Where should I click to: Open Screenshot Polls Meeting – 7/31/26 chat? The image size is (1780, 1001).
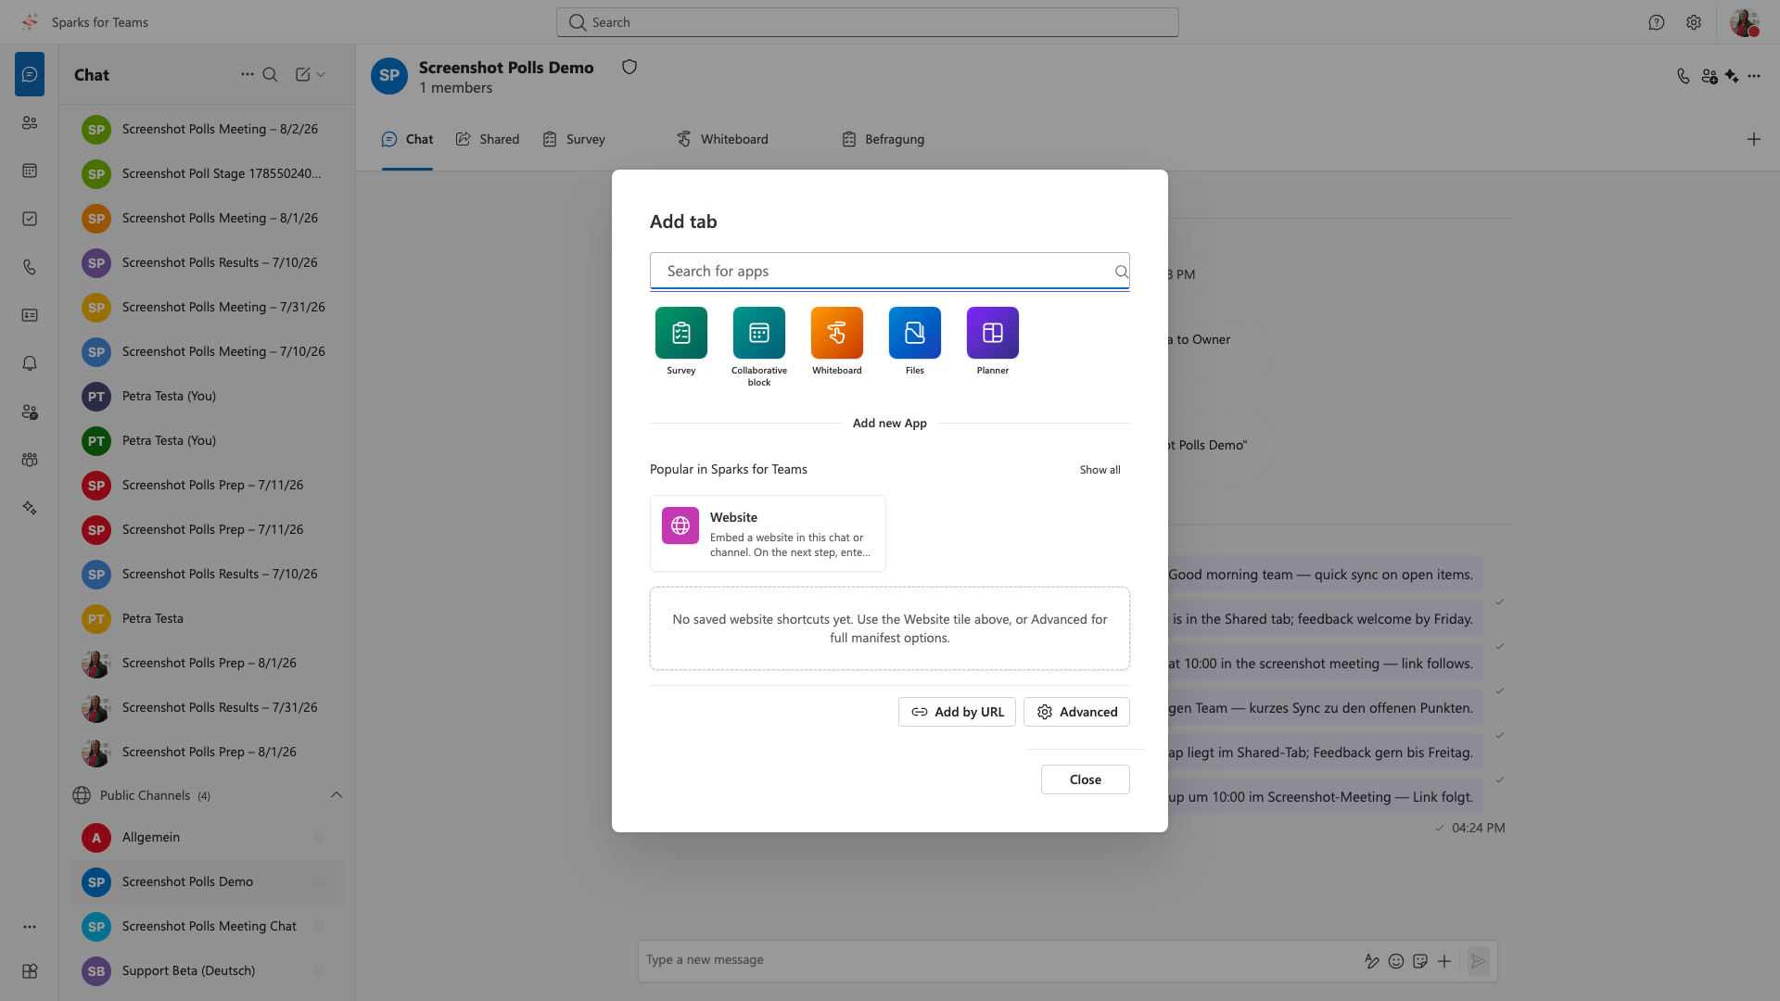pyautogui.click(x=207, y=307)
